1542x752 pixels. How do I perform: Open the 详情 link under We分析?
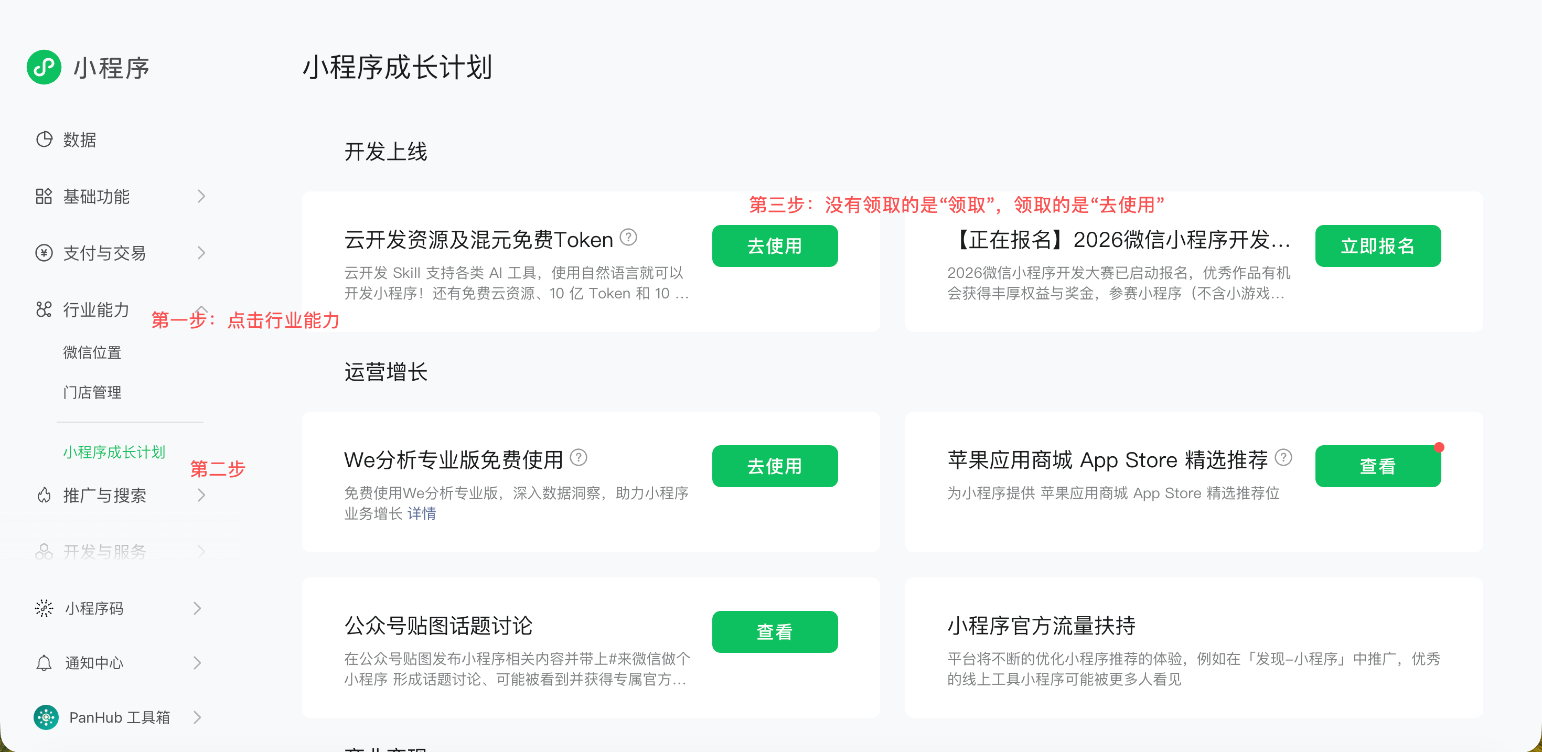(x=421, y=514)
